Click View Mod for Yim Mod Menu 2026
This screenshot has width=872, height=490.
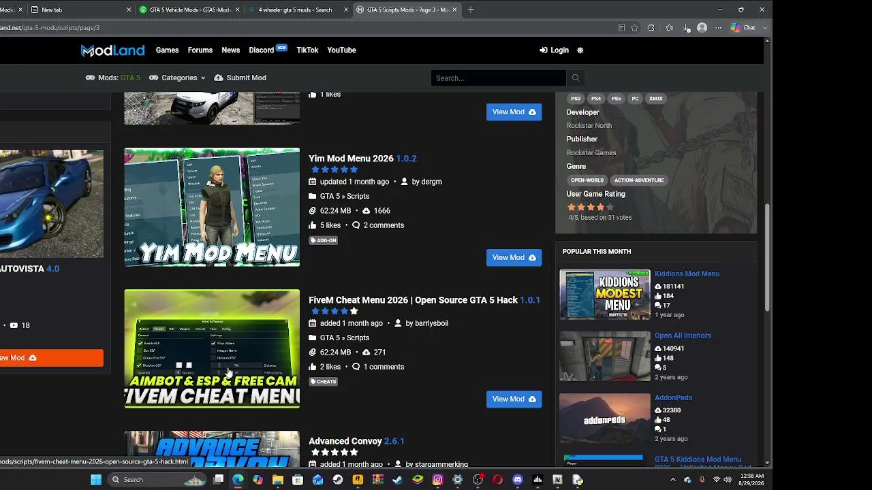point(514,257)
